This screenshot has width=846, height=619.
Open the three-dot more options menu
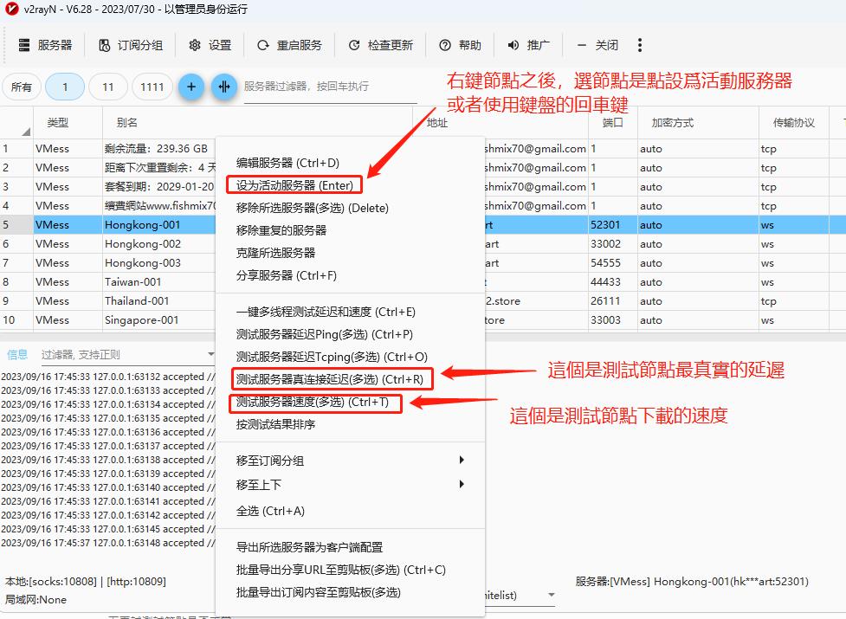[640, 45]
